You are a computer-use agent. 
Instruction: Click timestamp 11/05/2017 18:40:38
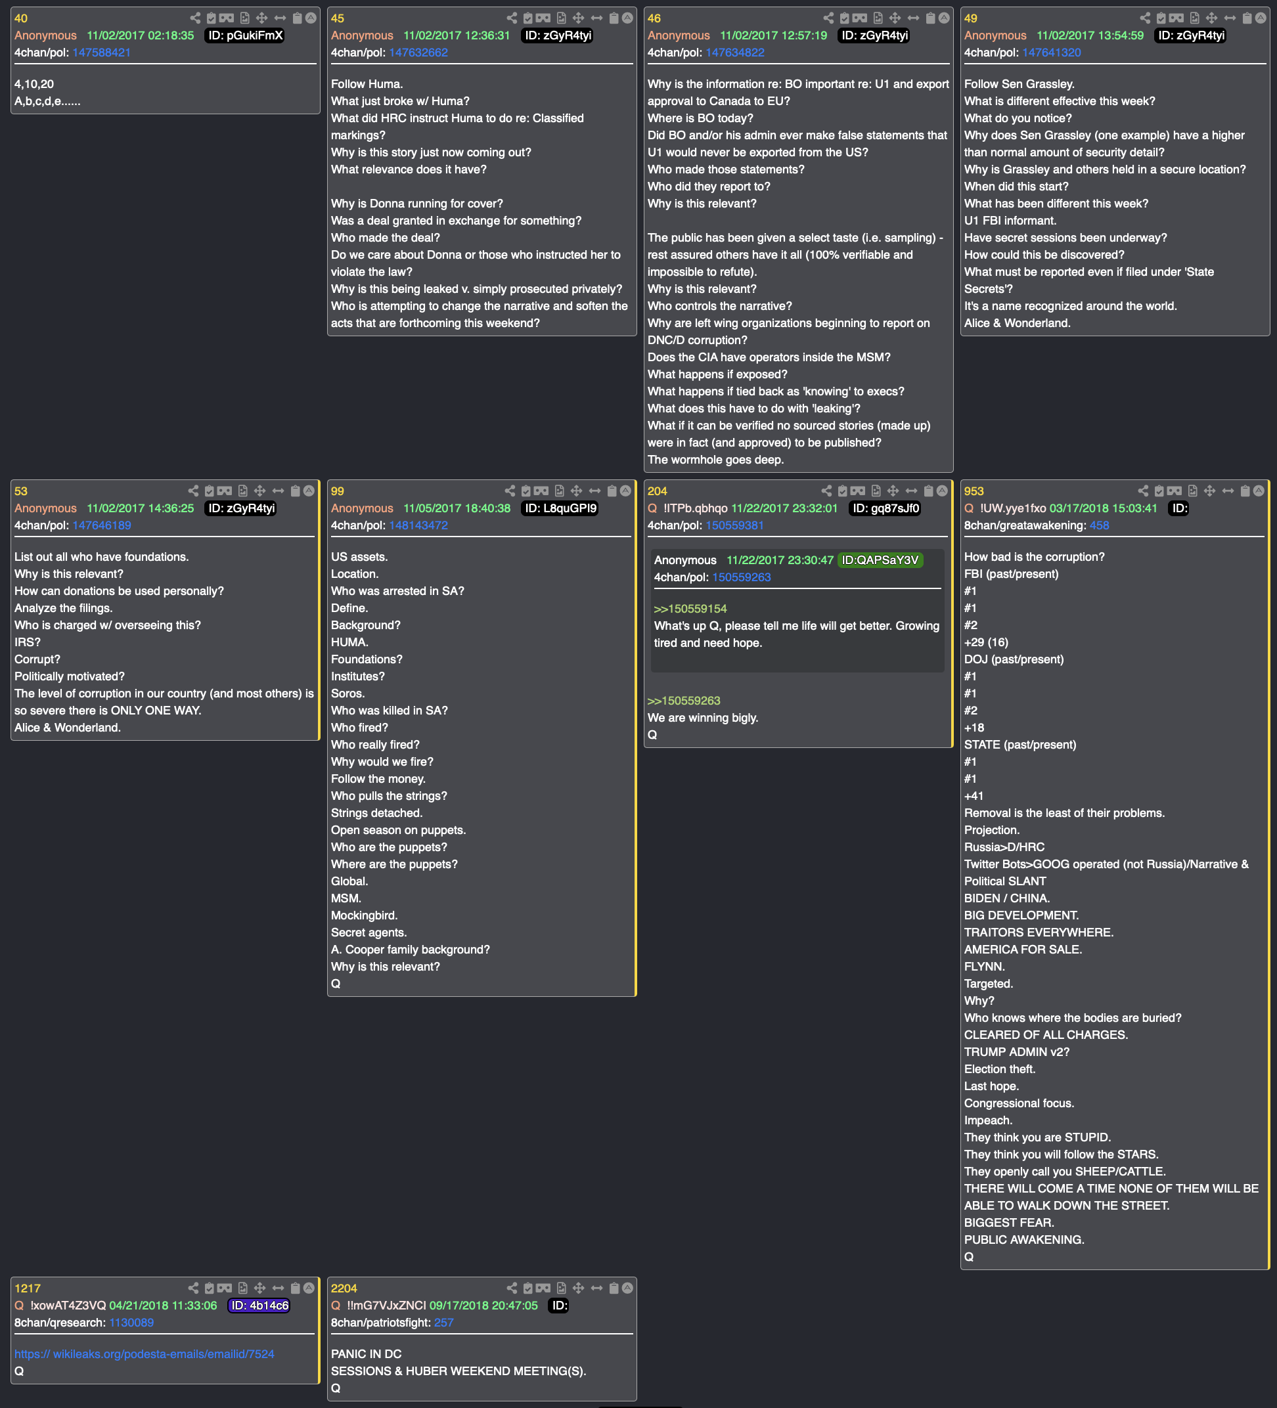pos(457,508)
